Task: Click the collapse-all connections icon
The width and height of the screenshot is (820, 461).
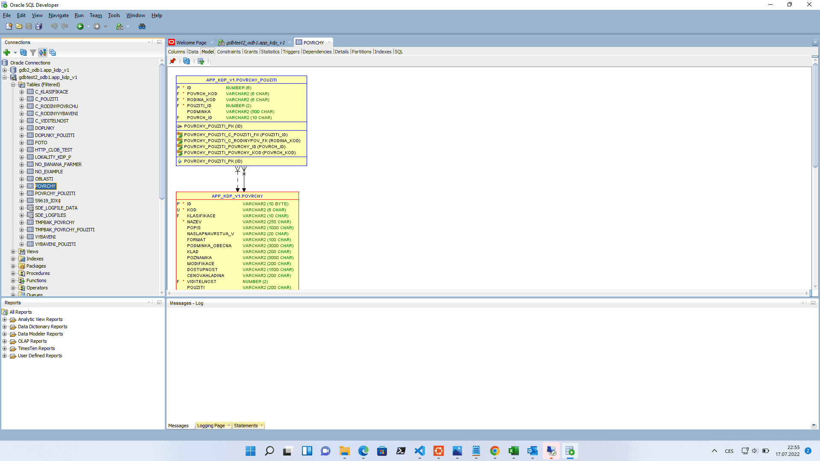Action: coord(53,53)
